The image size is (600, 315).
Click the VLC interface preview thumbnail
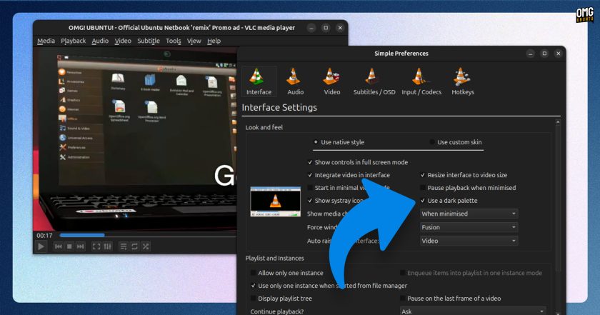276,201
